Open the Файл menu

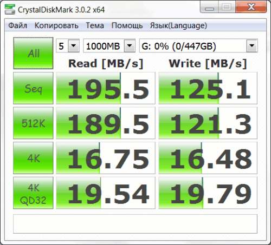[x=18, y=25]
